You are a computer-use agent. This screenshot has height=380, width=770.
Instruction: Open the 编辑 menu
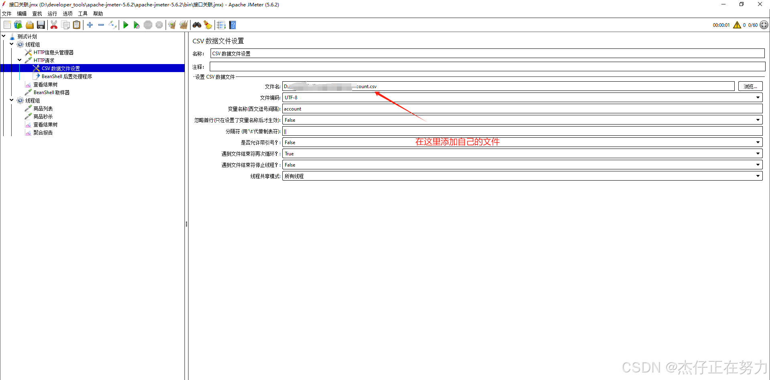click(22, 14)
